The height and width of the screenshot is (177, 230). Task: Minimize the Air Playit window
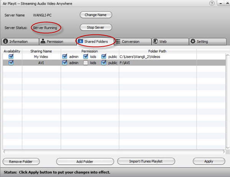(x=221, y=3)
